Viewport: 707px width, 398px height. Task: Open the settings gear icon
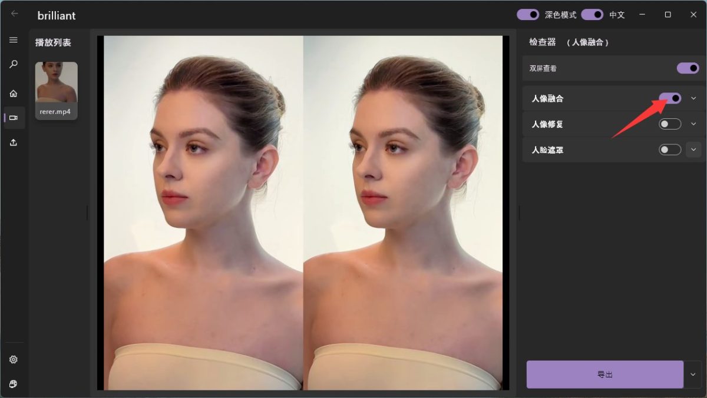coord(13,360)
